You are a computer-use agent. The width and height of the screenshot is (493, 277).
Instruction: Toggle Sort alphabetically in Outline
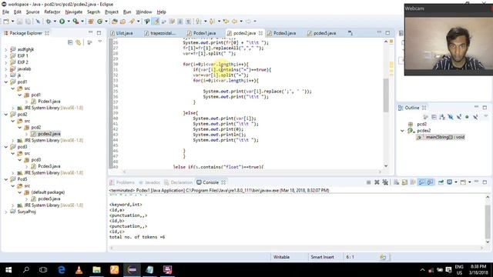pos(442,117)
